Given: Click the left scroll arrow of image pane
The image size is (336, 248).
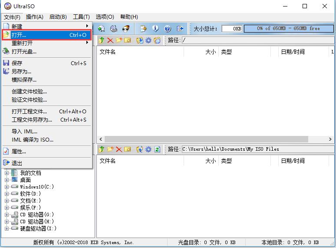Looking at the screenshot, I should [101, 139].
